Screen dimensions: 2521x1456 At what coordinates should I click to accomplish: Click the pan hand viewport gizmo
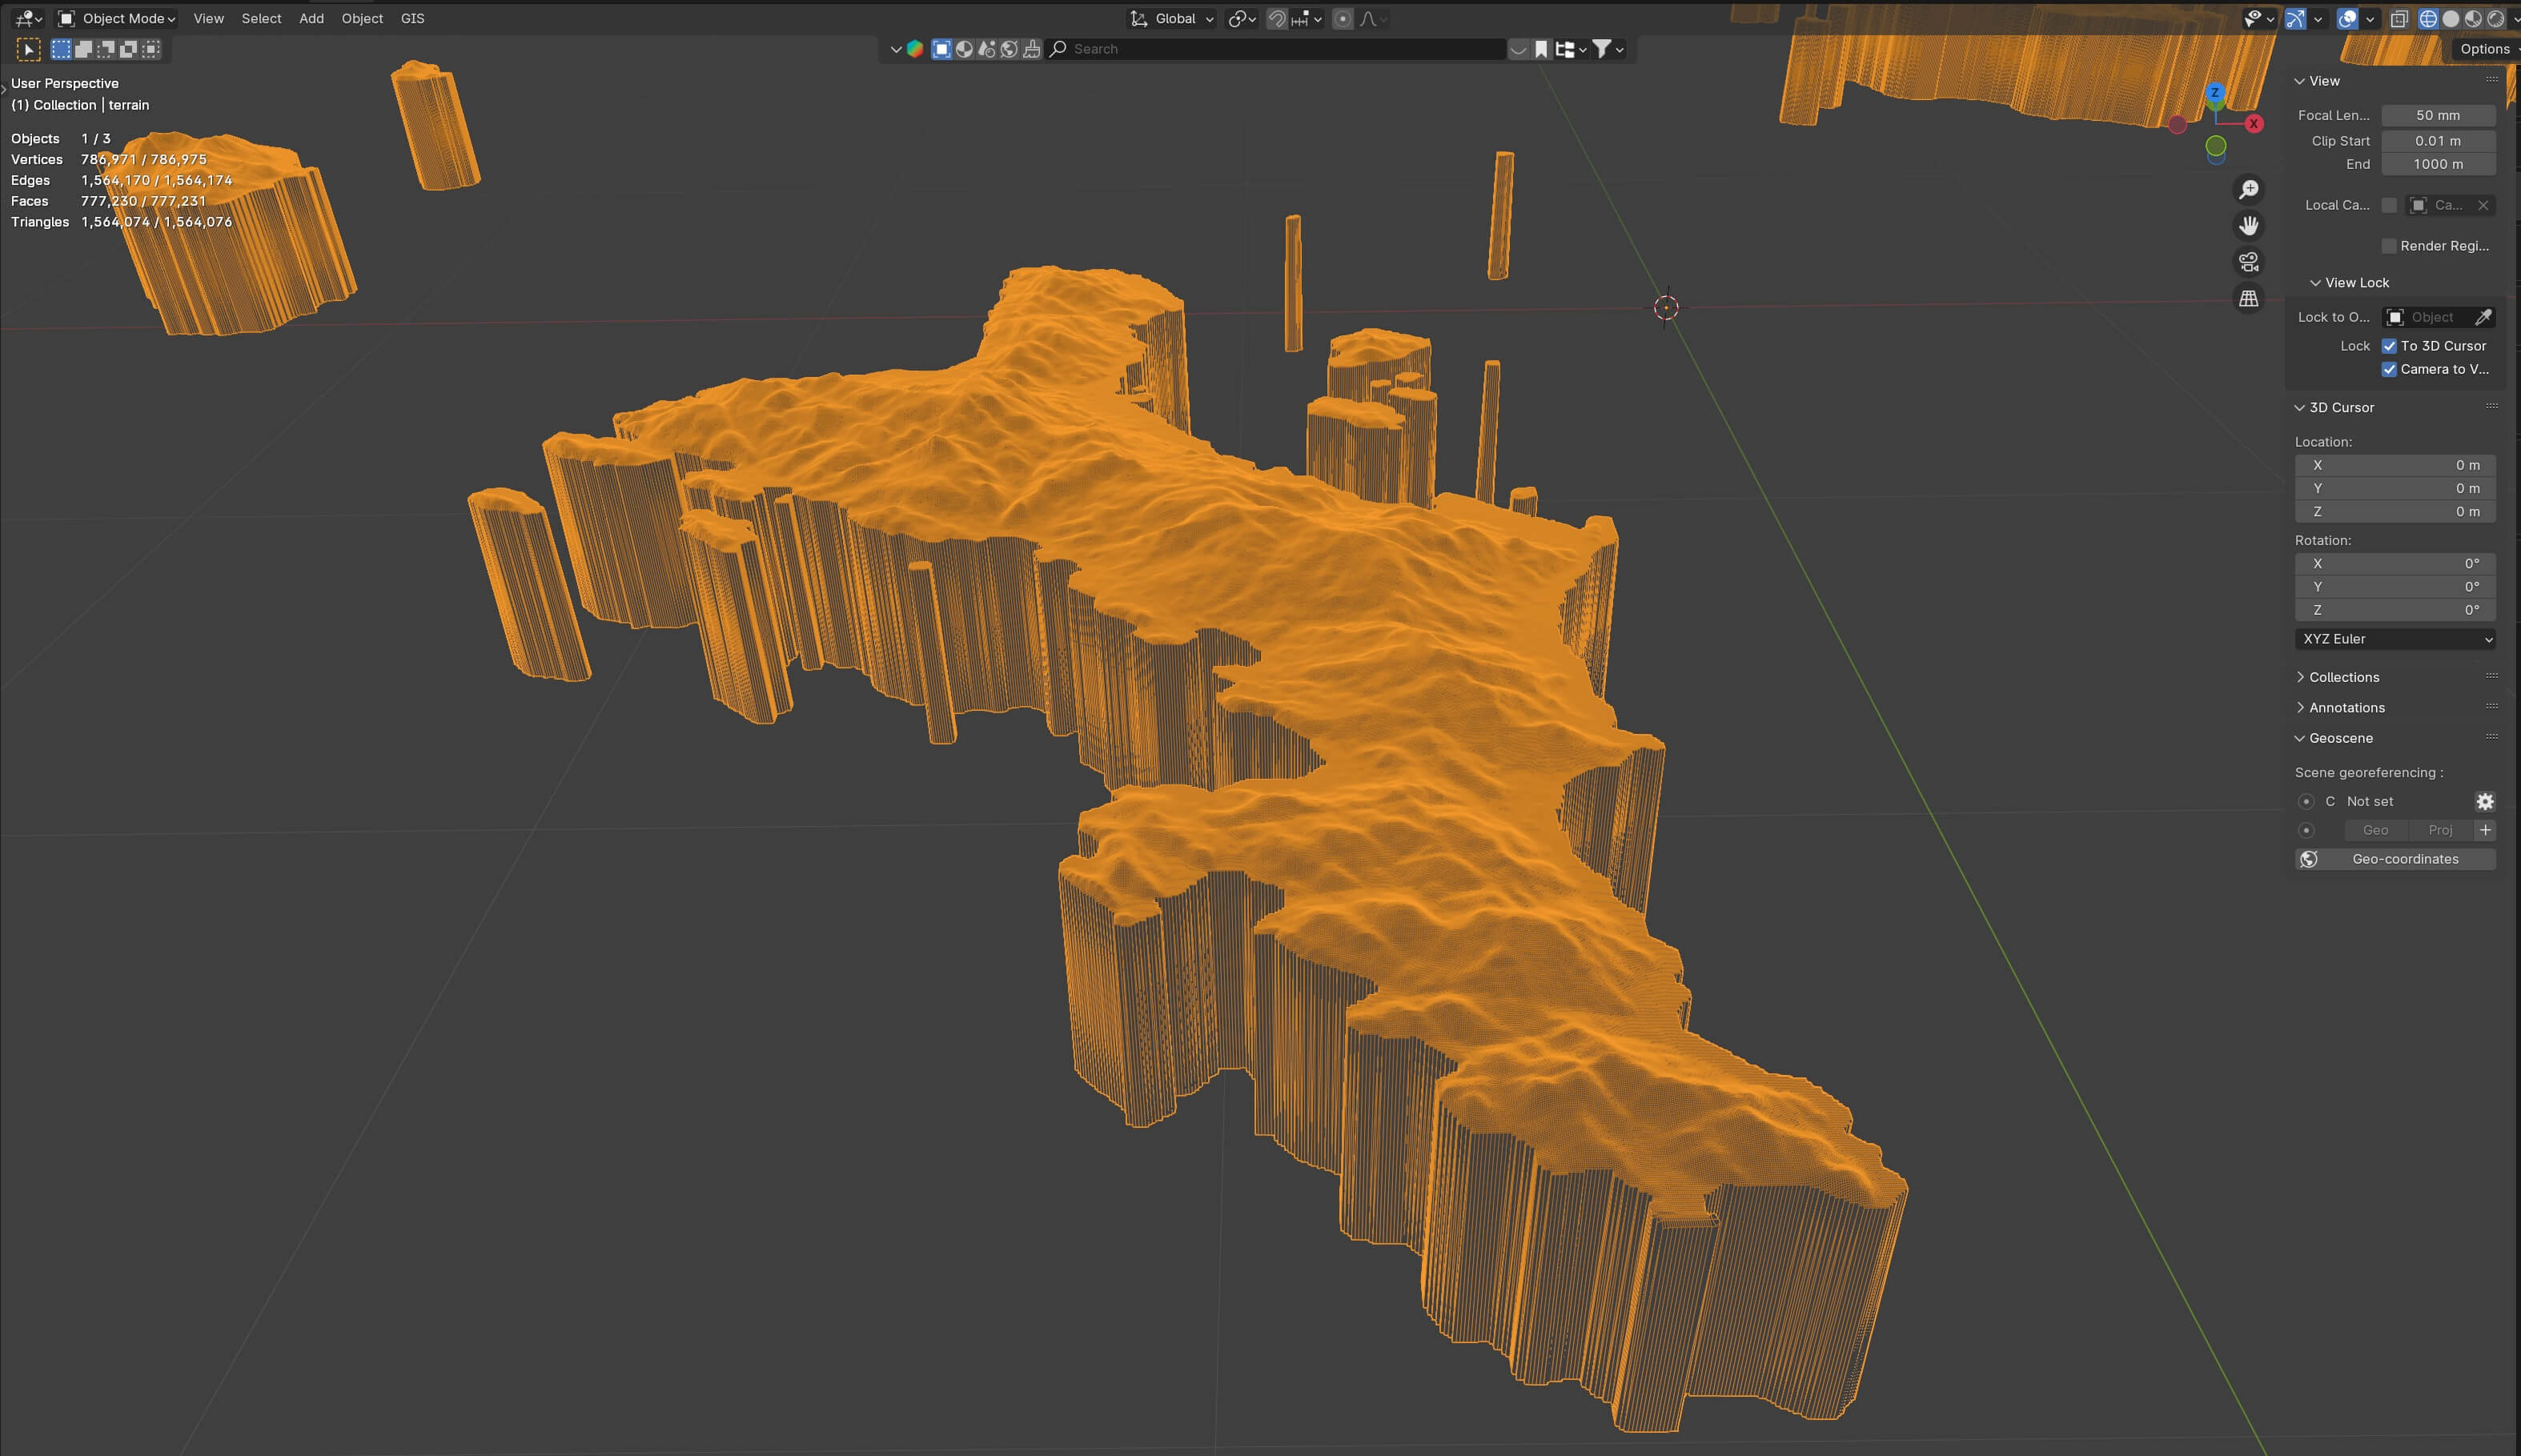[2249, 226]
